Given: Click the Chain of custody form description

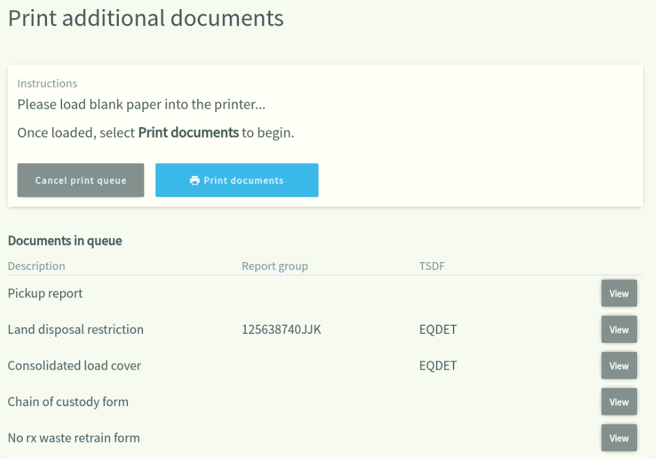Looking at the screenshot, I should [68, 402].
